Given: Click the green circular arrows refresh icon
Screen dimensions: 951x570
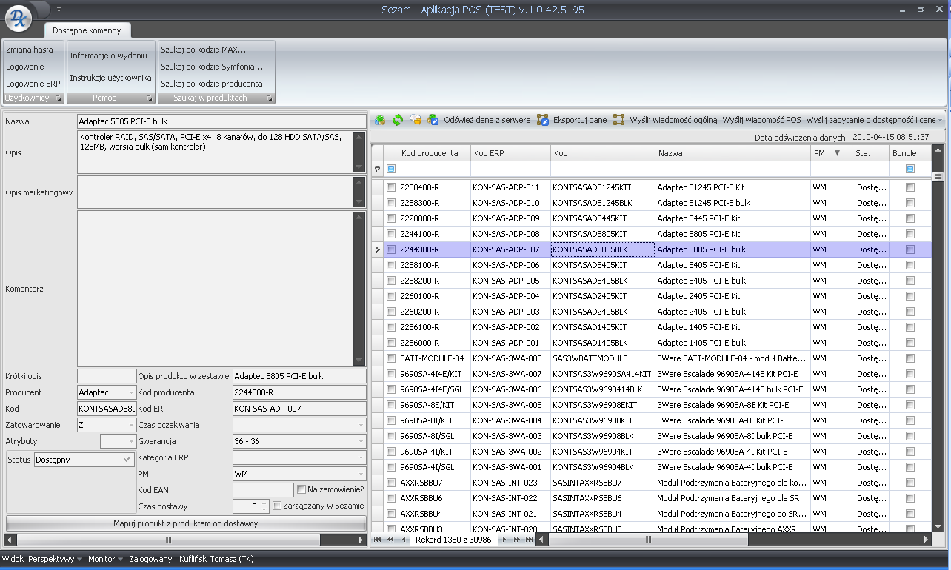Looking at the screenshot, I should [398, 120].
